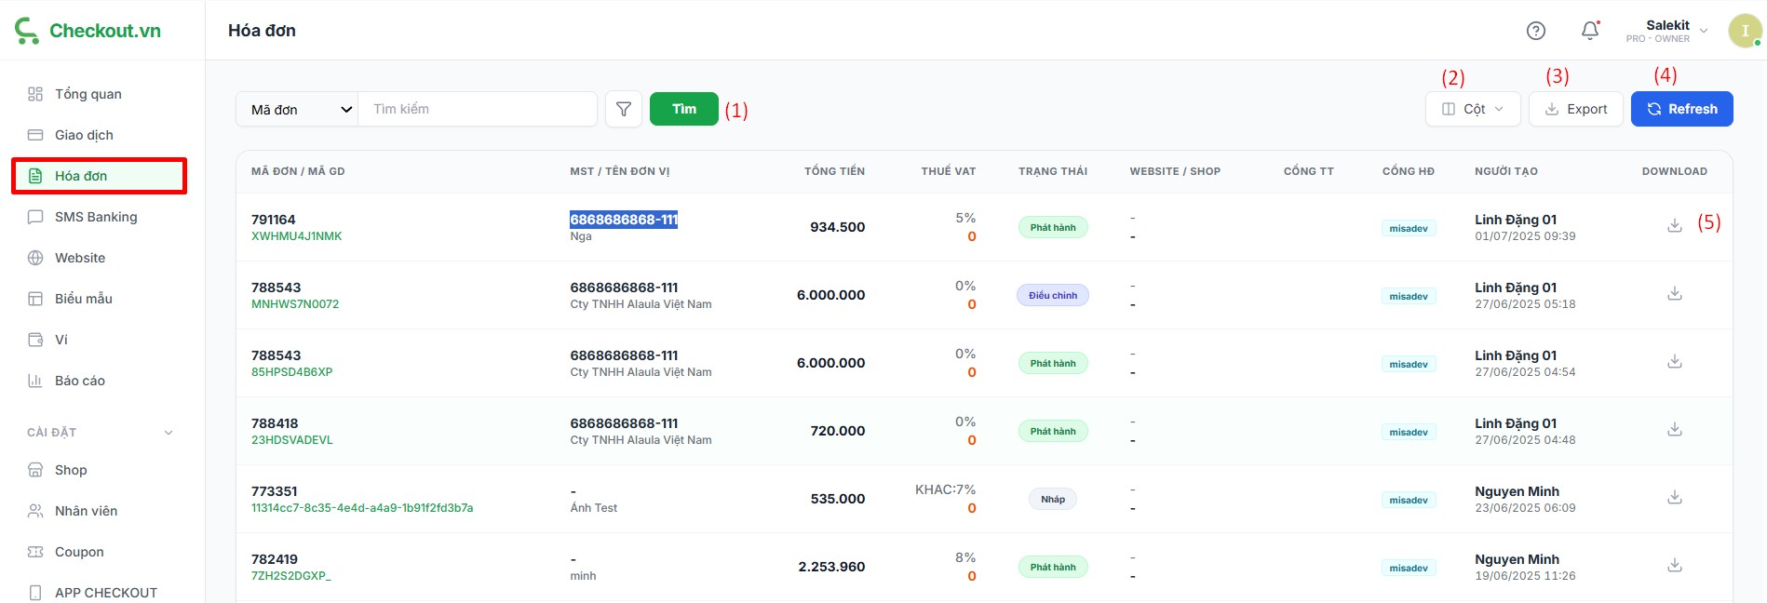Screen dimensions: 1767x603
Task: Open the help question mark icon
Action: pyautogui.click(x=1536, y=31)
